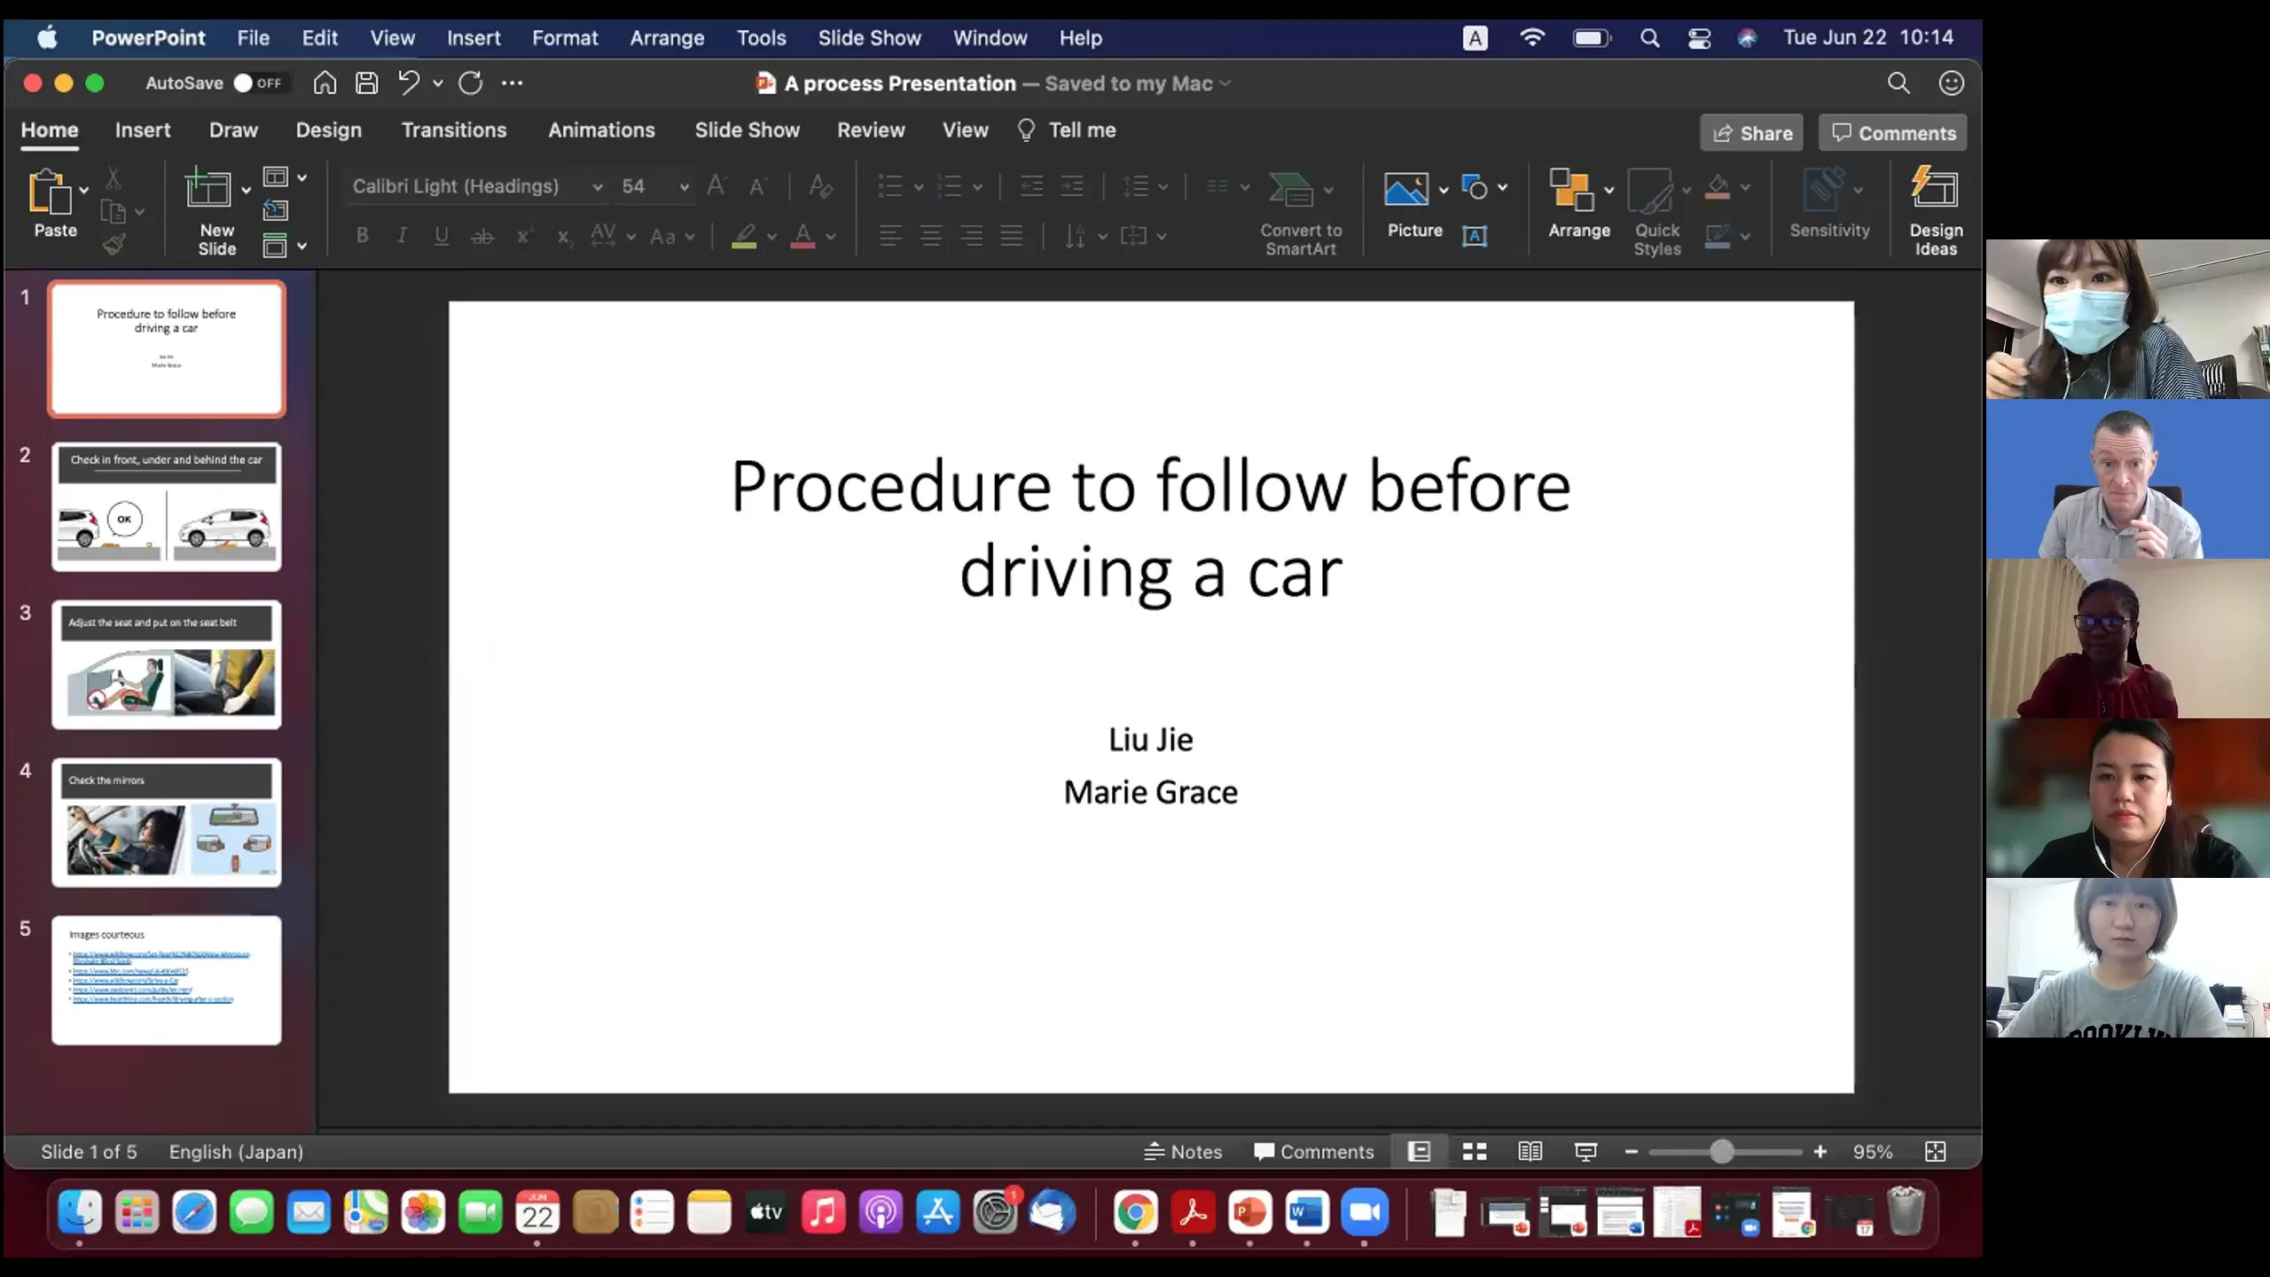
Task: Toggle the AutoSave switch
Action: [258, 82]
